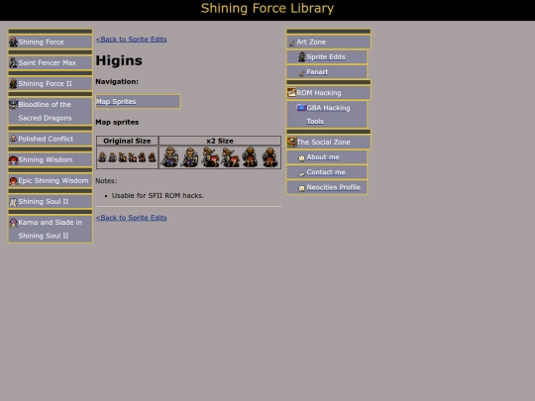Click the Shining Wisdom red-haired icon
The image size is (535, 401).
point(13,160)
